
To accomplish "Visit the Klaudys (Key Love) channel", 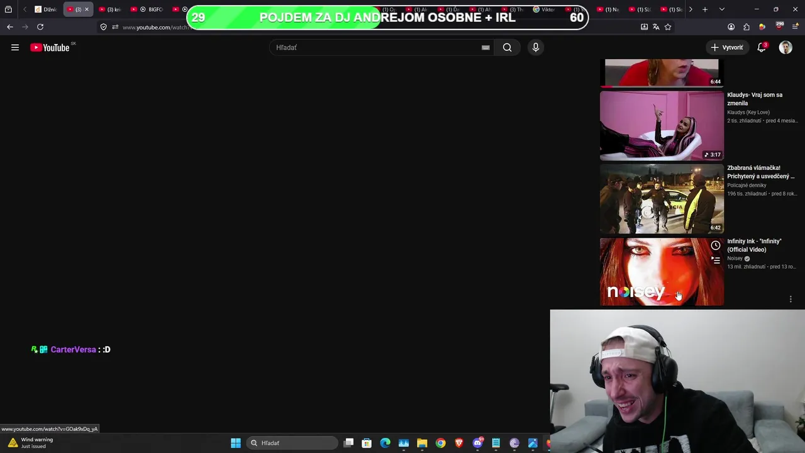I will [x=748, y=113].
